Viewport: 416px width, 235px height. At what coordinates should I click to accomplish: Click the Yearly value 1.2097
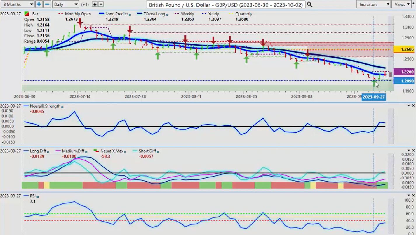point(215,19)
